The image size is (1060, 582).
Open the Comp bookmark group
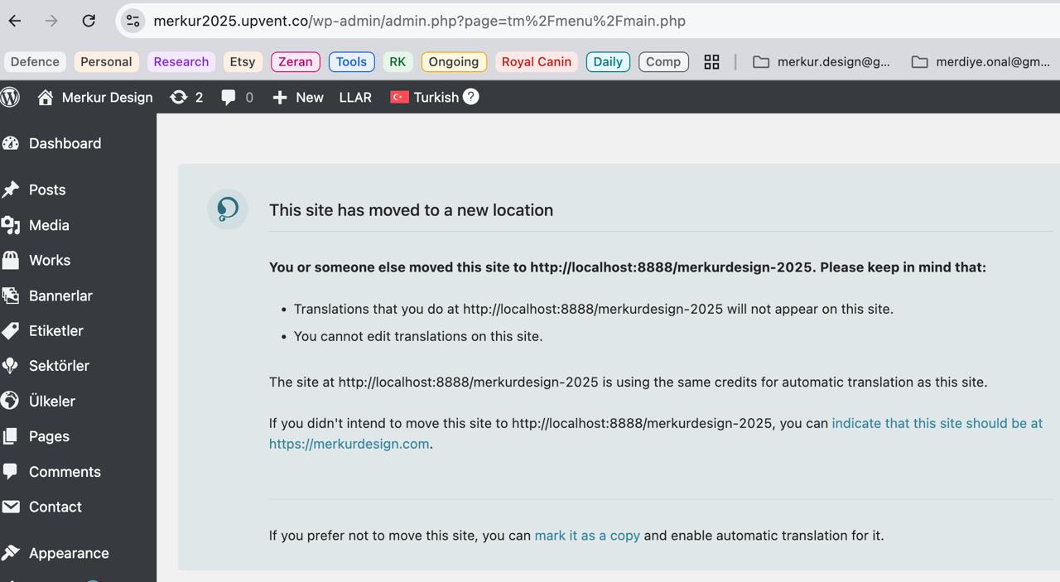[663, 62]
